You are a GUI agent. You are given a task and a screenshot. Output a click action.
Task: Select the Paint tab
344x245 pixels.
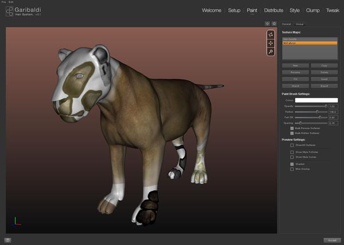tap(252, 10)
